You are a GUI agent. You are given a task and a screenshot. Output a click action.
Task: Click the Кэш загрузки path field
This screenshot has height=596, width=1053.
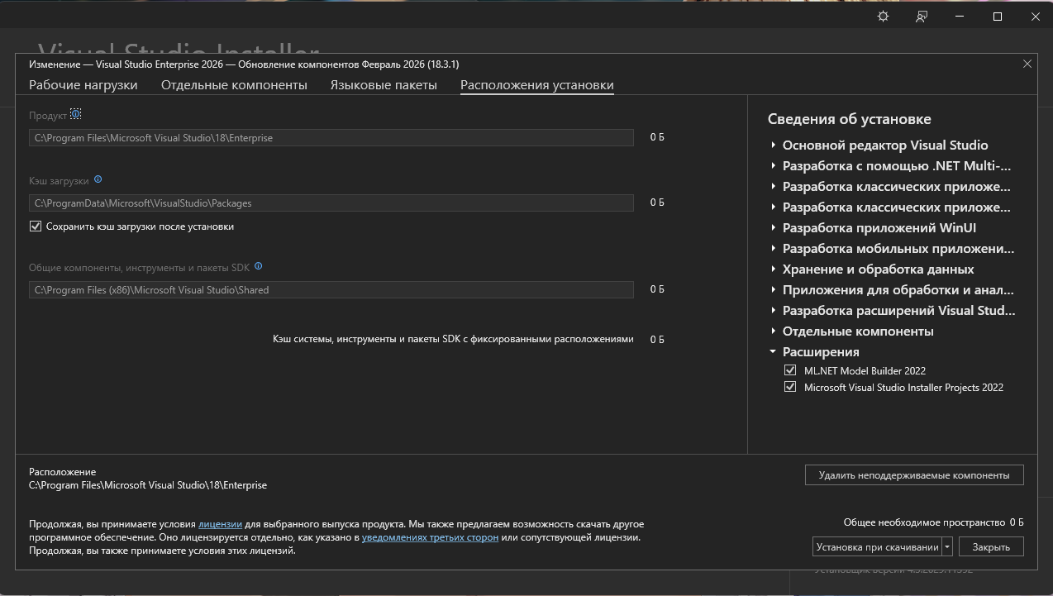[x=331, y=203]
